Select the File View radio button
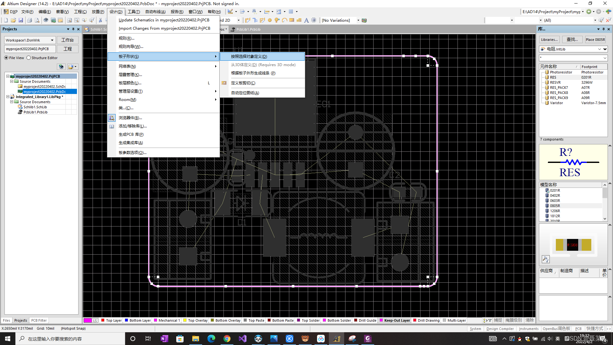 pos(6,58)
